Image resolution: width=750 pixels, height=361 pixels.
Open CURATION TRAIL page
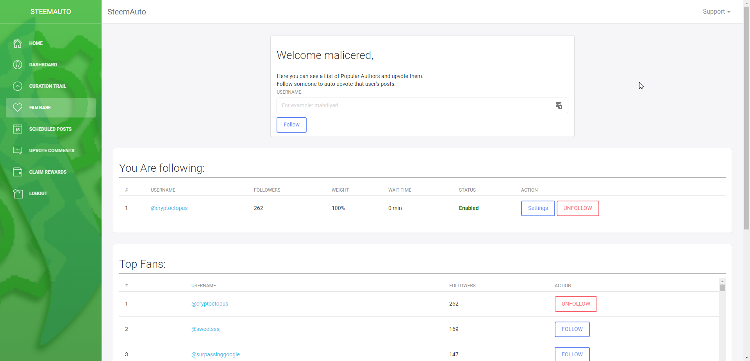51,86
